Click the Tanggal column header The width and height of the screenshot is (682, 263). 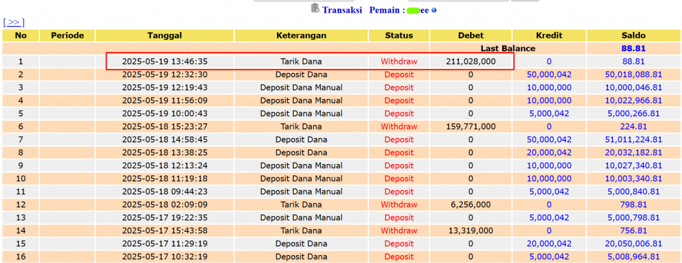165,36
